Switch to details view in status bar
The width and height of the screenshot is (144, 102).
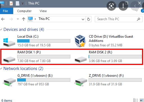tap(136, 100)
